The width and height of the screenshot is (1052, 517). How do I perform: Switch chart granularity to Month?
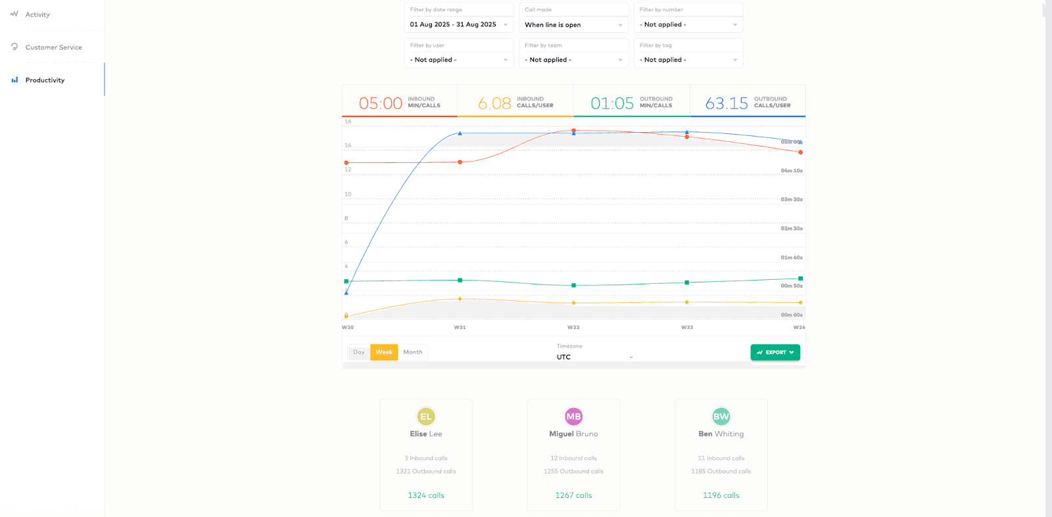pyautogui.click(x=413, y=352)
